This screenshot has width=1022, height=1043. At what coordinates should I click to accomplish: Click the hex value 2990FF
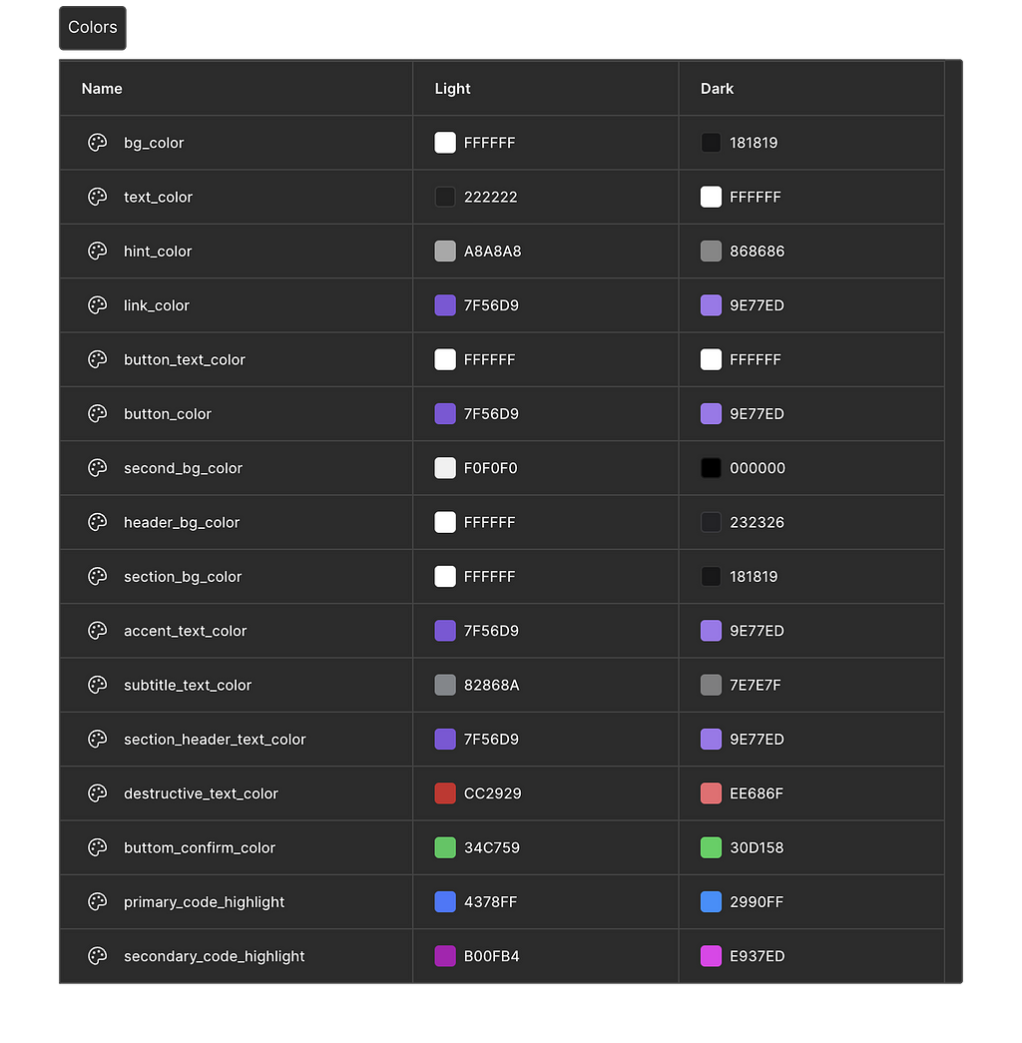(x=757, y=902)
